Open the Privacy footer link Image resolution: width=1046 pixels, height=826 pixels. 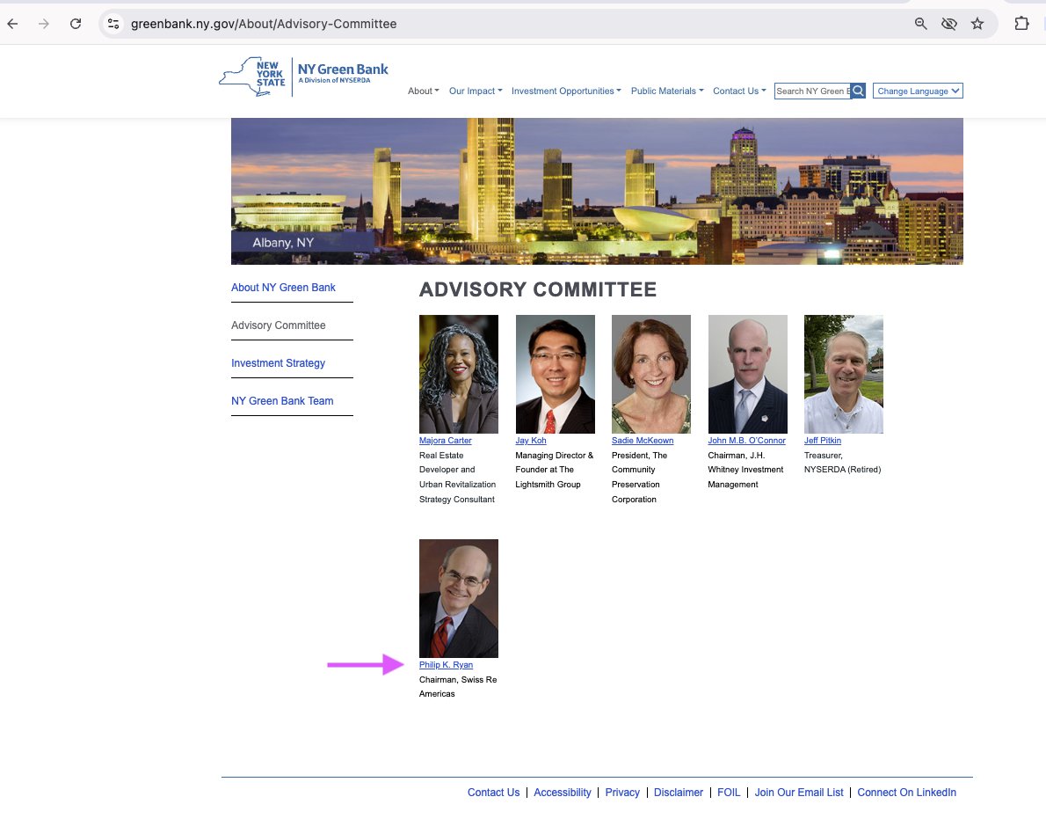[622, 793]
